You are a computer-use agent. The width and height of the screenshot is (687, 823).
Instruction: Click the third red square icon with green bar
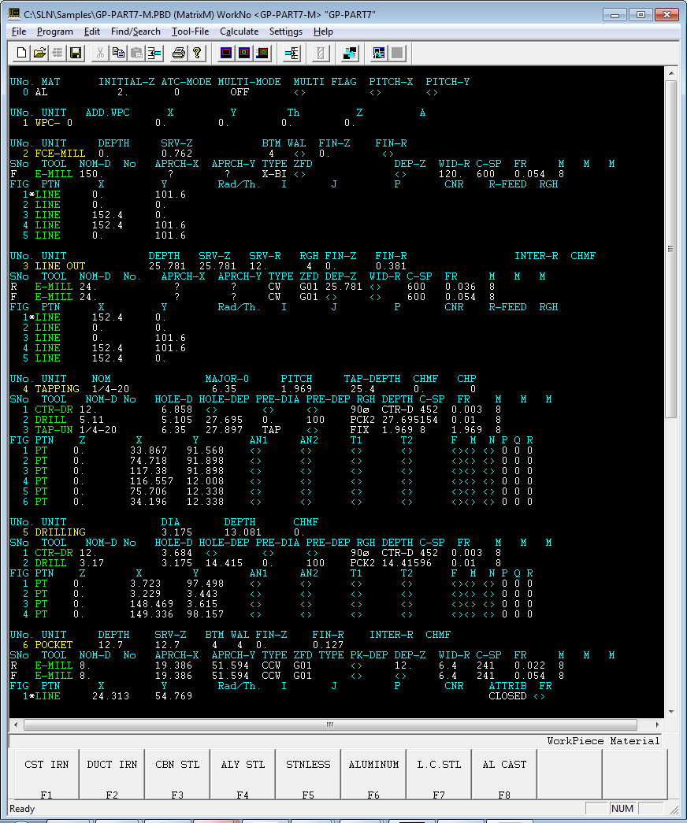pyautogui.click(x=262, y=54)
